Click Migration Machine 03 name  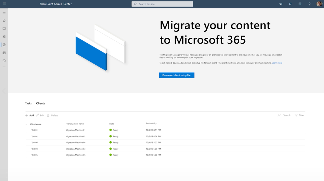pos(76,149)
